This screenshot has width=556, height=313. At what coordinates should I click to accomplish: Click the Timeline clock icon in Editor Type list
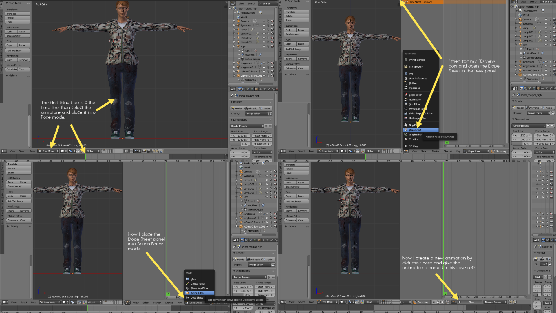tap(406, 139)
